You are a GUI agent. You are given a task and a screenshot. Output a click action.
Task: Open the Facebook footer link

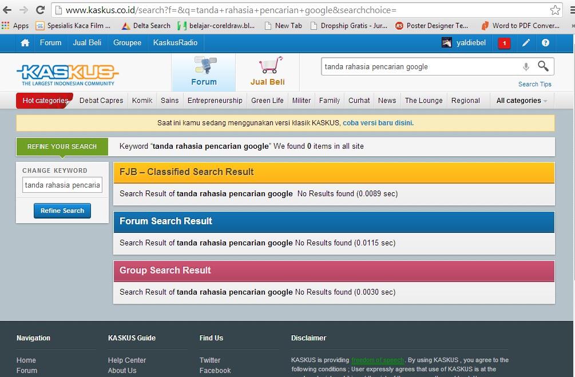(x=215, y=370)
